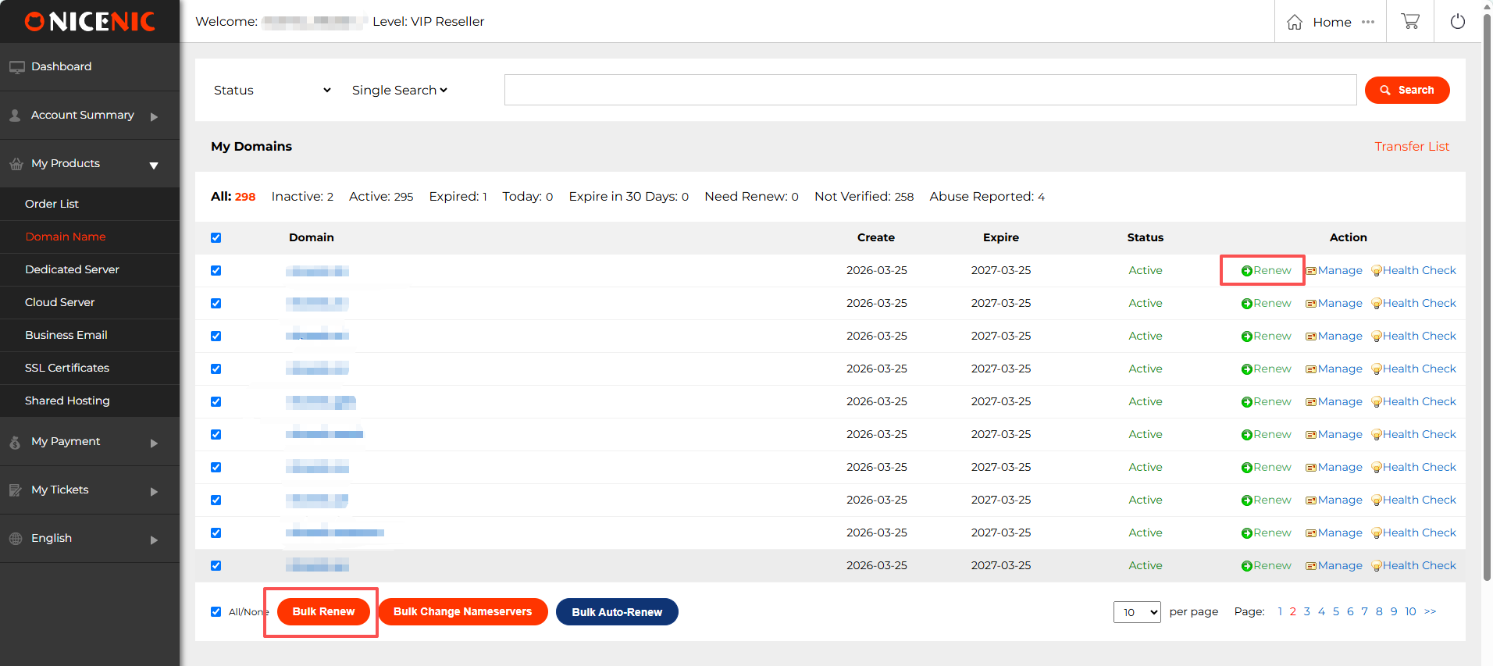Uncheck the last domain row checkbox

[x=216, y=566]
